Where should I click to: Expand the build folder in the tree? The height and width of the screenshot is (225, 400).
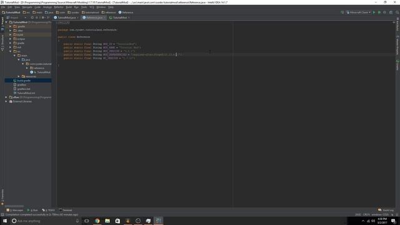pyautogui.click(x=11, y=35)
